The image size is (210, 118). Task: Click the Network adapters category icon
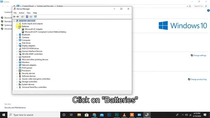(x=20, y=65)
